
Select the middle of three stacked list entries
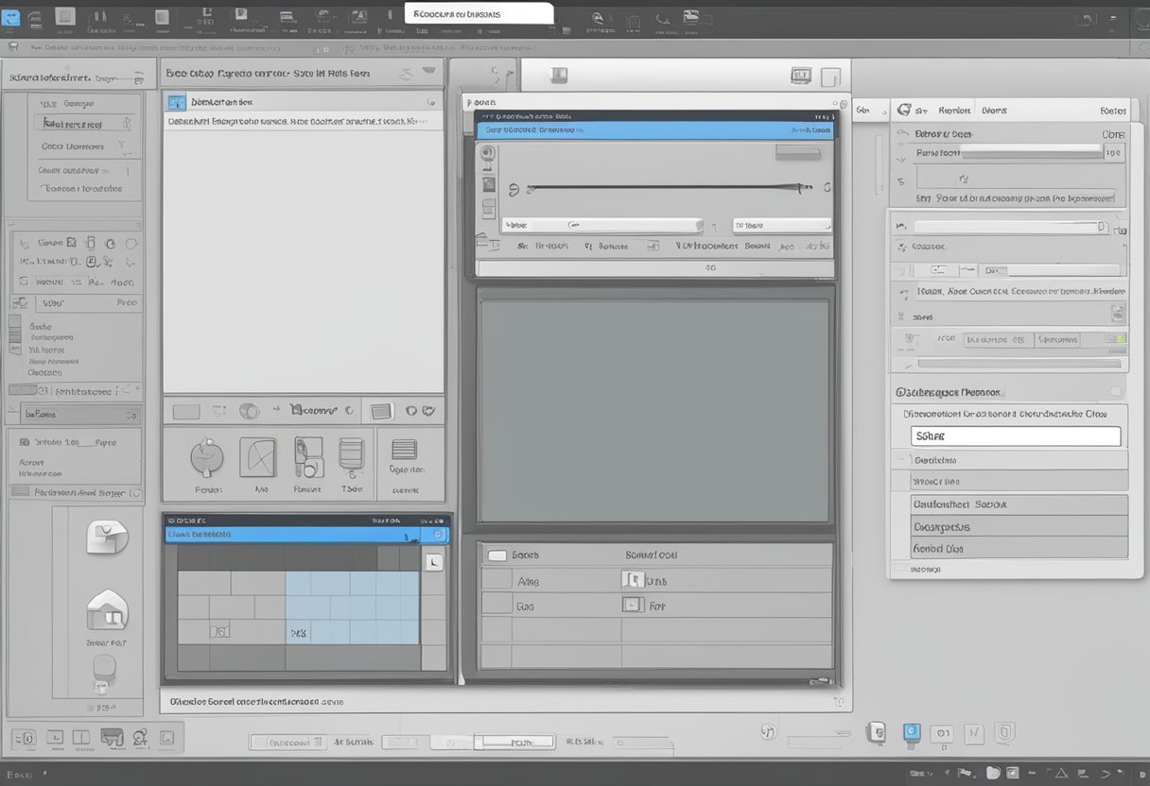(x=1019, y=526)
